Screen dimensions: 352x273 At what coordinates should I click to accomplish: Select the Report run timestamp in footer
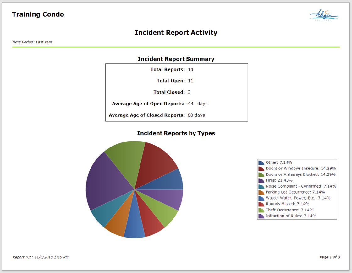point(41,257)
